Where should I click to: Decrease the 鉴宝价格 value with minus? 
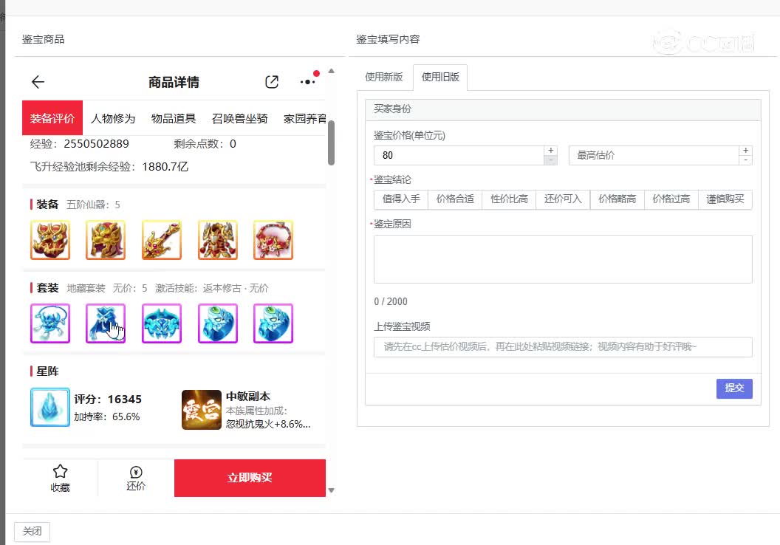pyautogui.click(x=551, y=160)
